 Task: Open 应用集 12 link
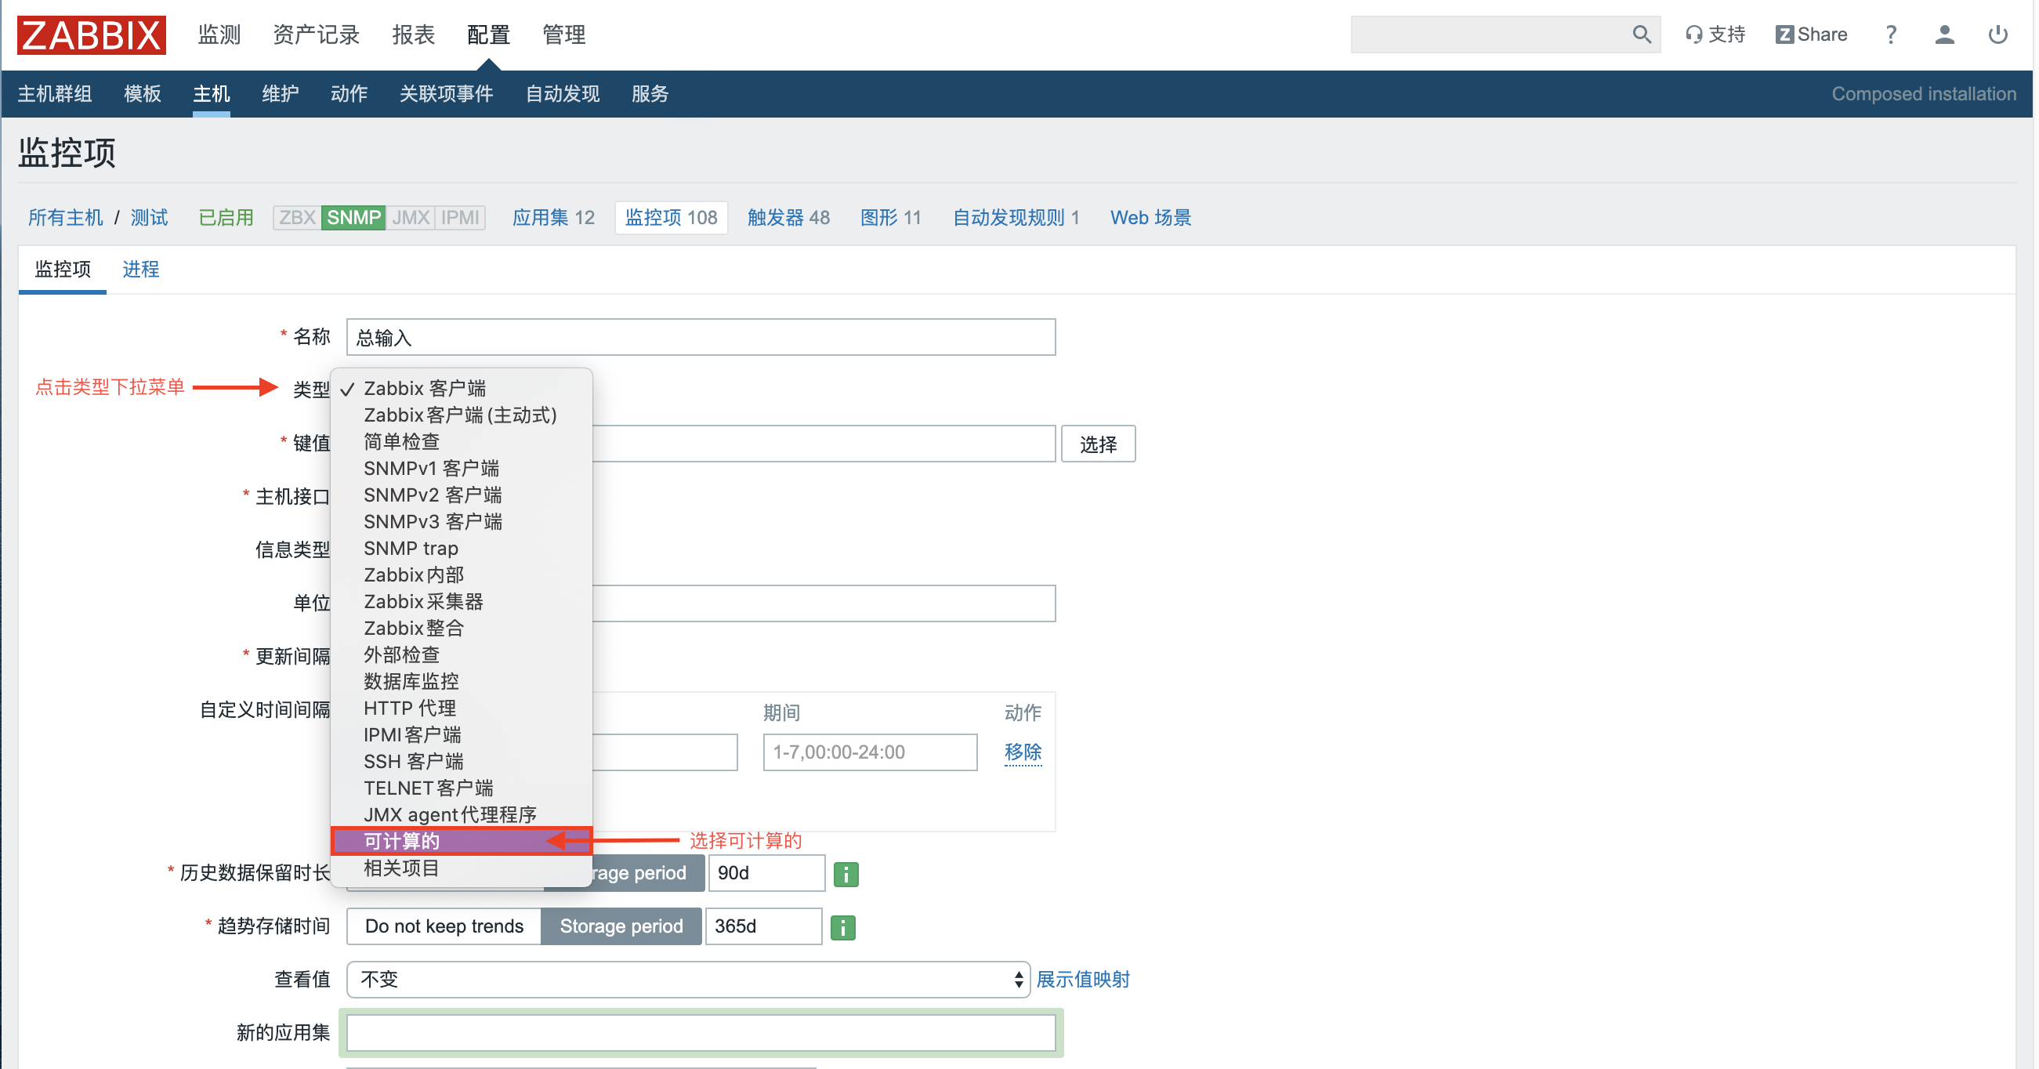553,218
